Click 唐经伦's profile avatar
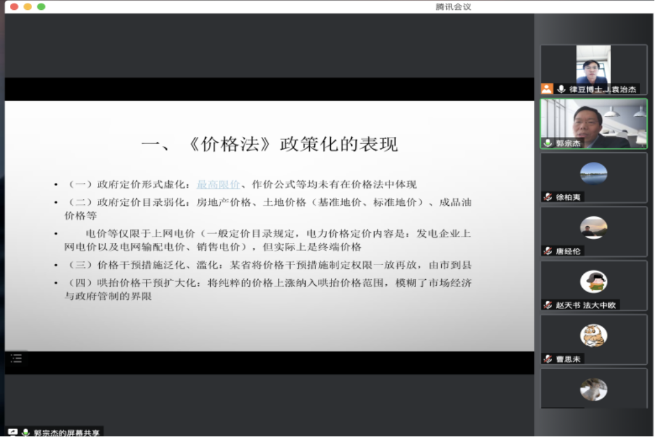The width and height of the screenshot is (655, 437). pos(593,227)
